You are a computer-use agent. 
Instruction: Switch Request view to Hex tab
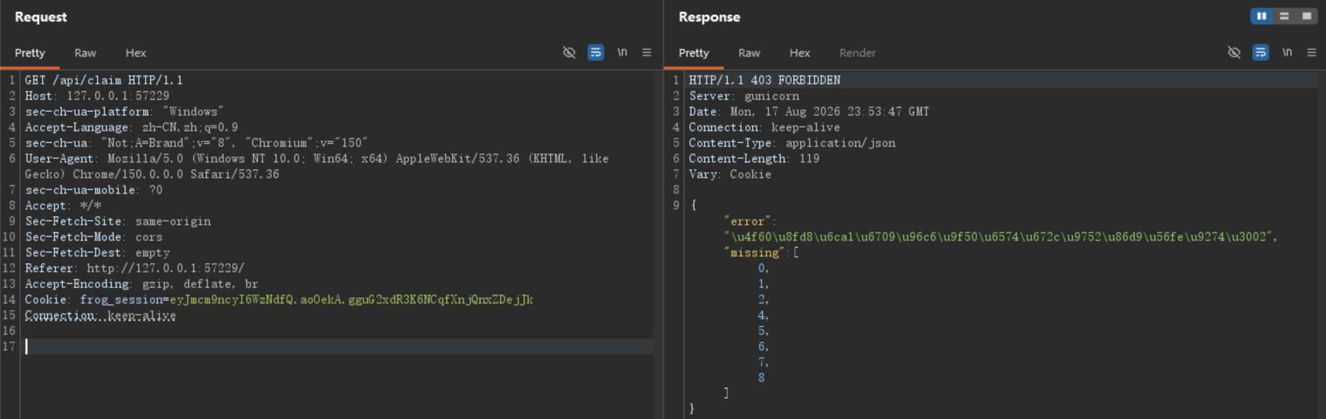pos(136,53)
